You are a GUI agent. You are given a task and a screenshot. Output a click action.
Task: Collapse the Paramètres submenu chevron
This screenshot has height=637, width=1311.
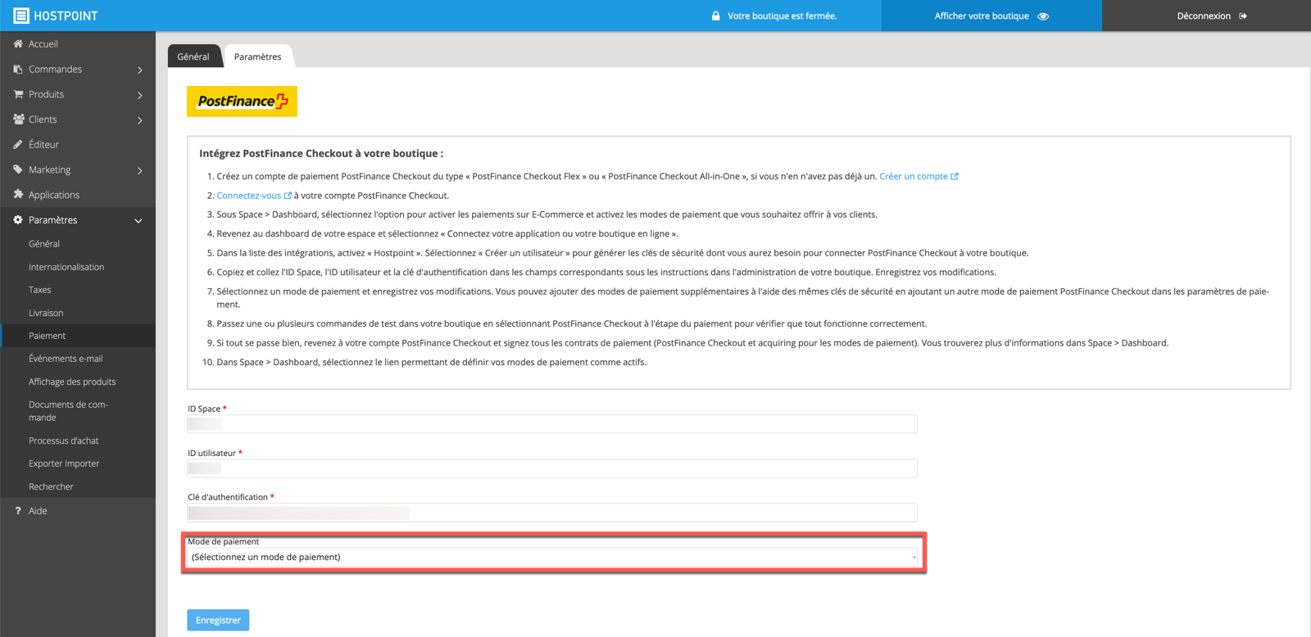pos(138,221)
